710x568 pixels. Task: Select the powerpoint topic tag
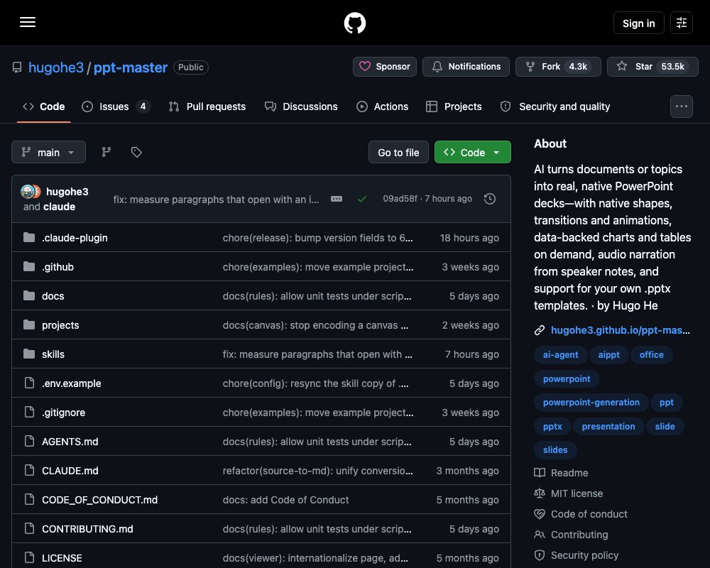pyautogui.click(x=567, y=378)
